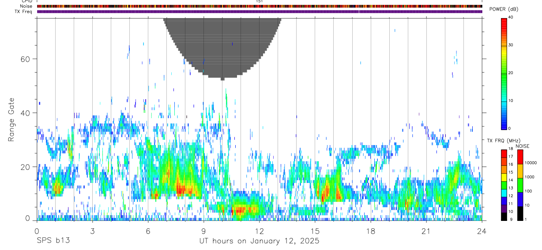Click the 20 label on POWER scale
The image size is (542, 250).
(x=510, y=73)
